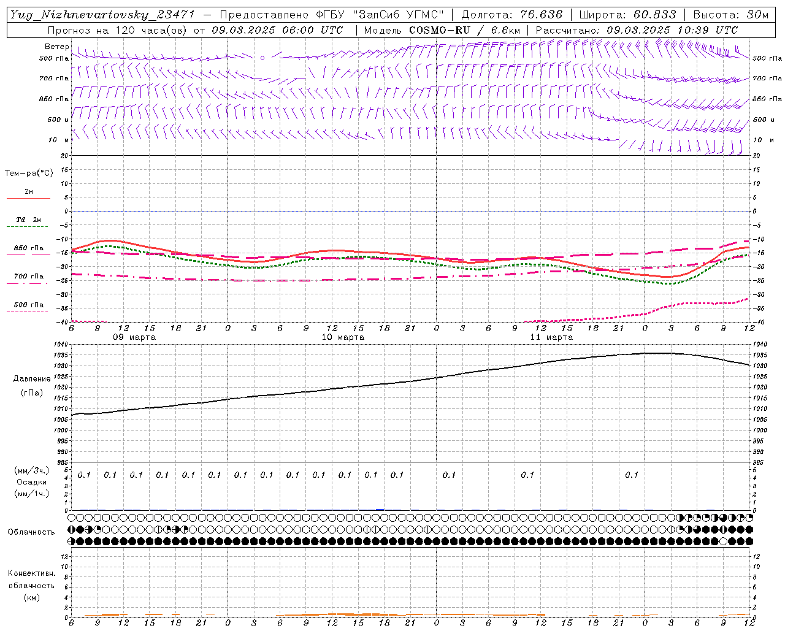Click the Высота: 30м header field
785x628 pixels.
[x=730, y=15]
